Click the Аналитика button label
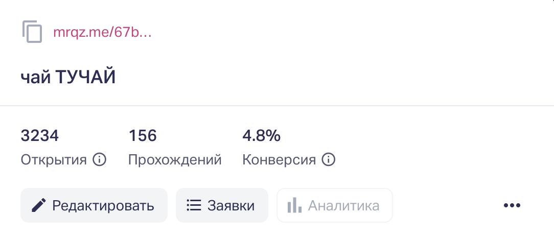 [x=343, y=206]
